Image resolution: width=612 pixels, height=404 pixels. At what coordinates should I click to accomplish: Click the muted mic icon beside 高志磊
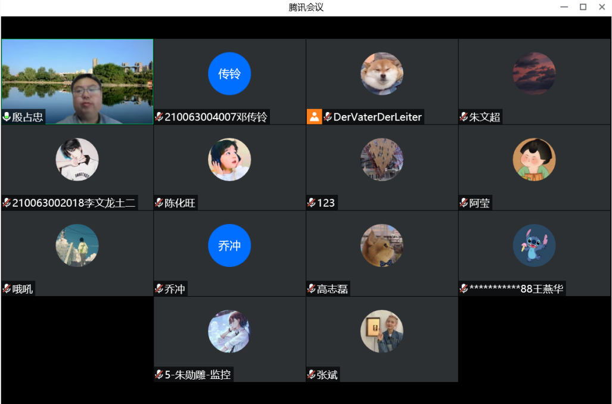coord(311,289)
